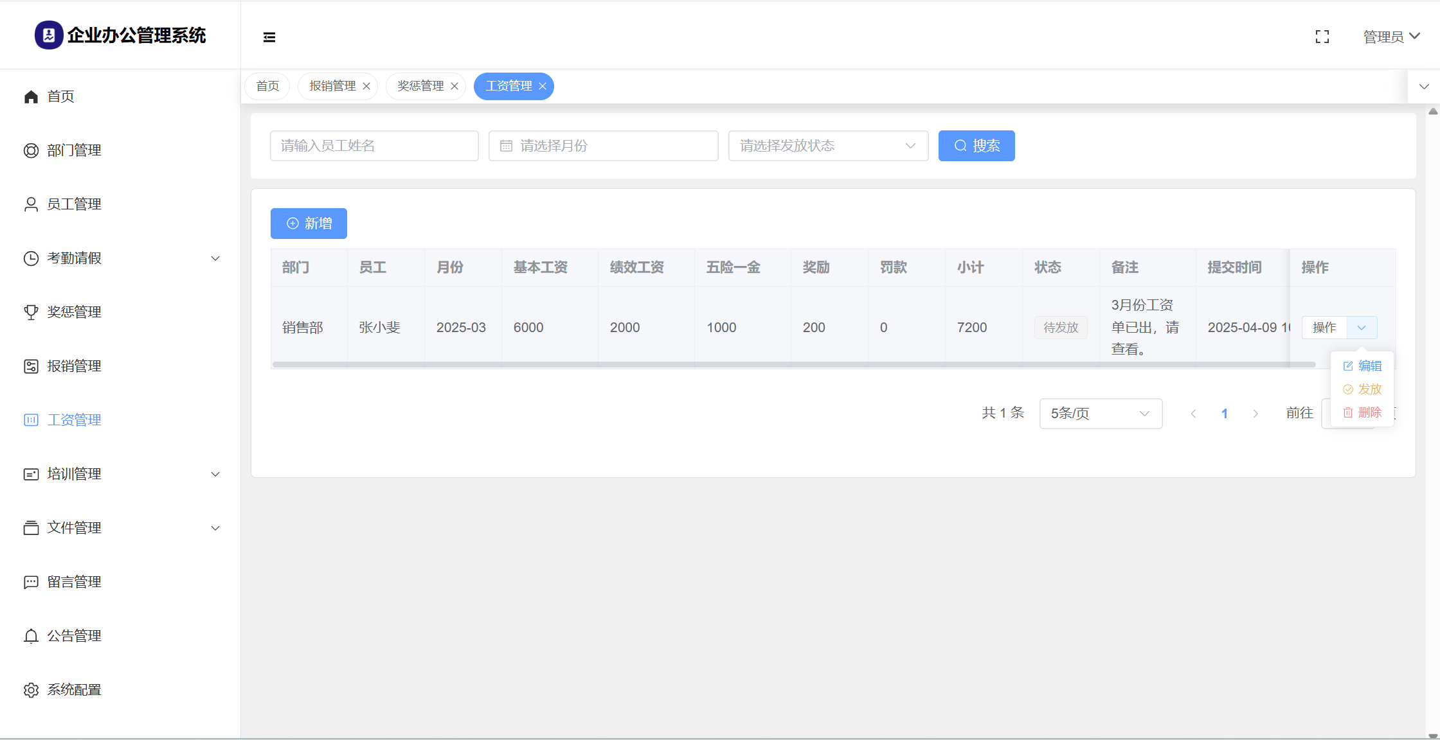
Task: Open the 5条/页 page size selector
Action: [1100, 414]
